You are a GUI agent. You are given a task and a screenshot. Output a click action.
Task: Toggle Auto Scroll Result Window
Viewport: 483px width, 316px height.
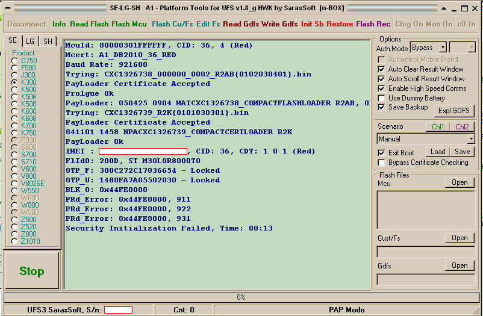click(x=381, y=79)
